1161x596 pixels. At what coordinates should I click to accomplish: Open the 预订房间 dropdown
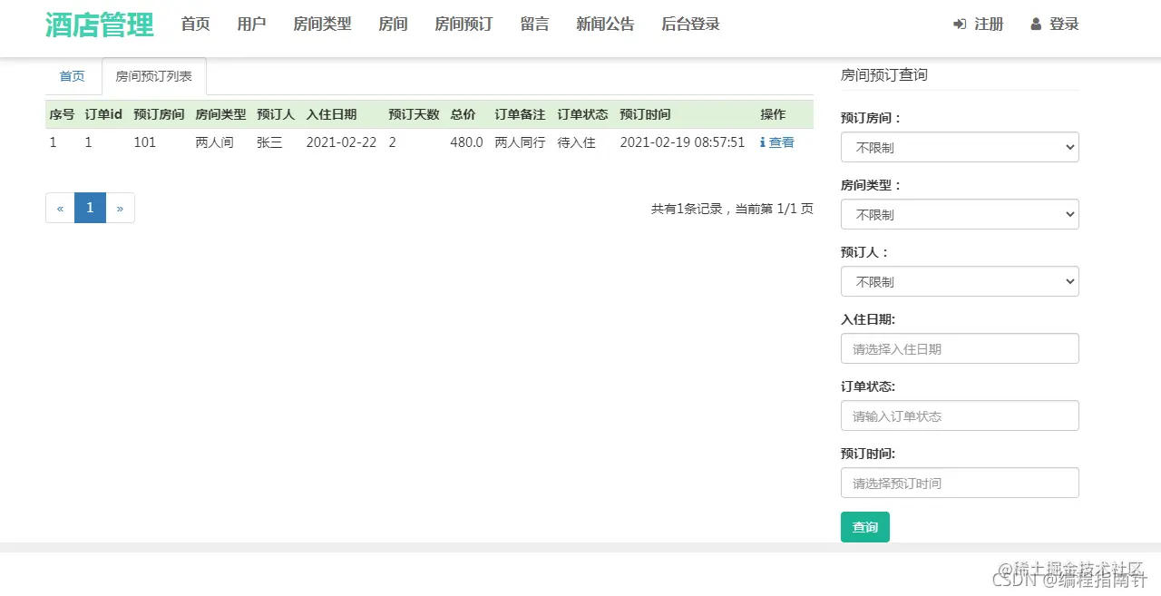click(960, 147)
